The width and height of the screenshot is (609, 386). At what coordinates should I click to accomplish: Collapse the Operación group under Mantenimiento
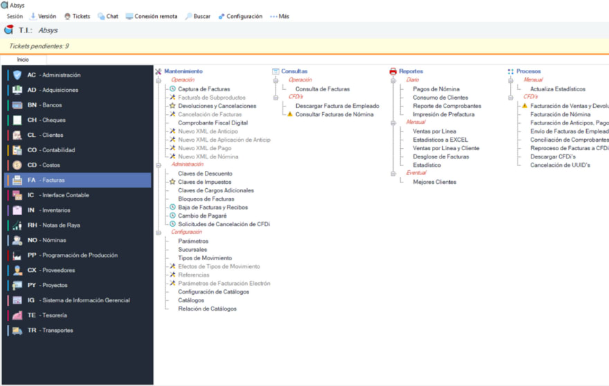(x=158, y=80)
